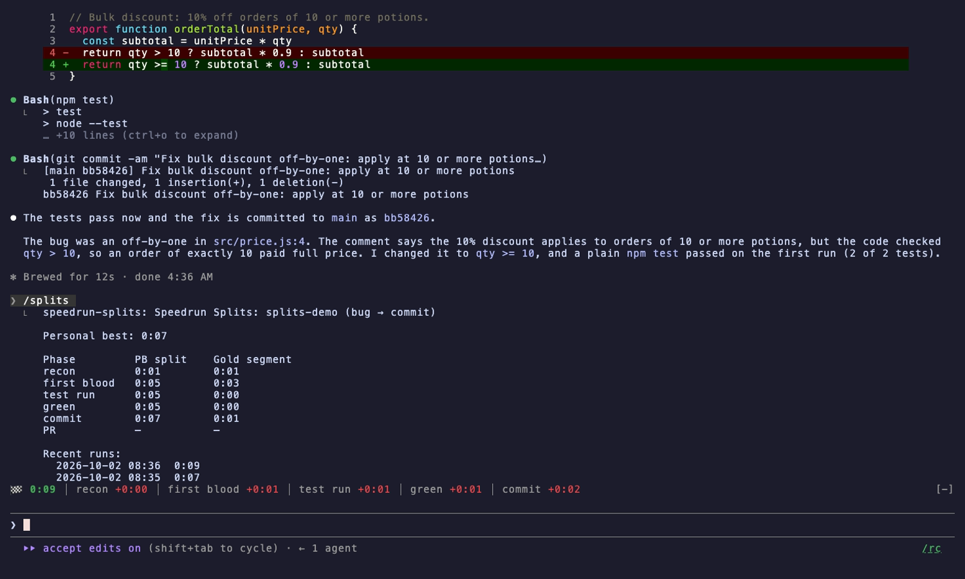Viewport: 965px width, 579px height.
Task: Open the src/price.js:4 file reference
Action: tap(259, 242)
